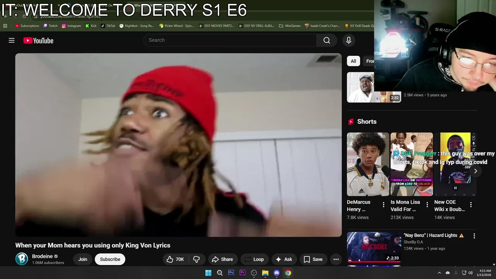This screenshot has width=496, height=279.
Task: Launch Photoshop from the taskbar
Action: point(231,273)
